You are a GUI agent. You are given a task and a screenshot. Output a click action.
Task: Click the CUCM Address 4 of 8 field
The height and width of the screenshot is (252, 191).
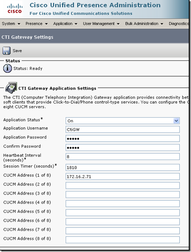pyautogui.click(x=123, y=204)
